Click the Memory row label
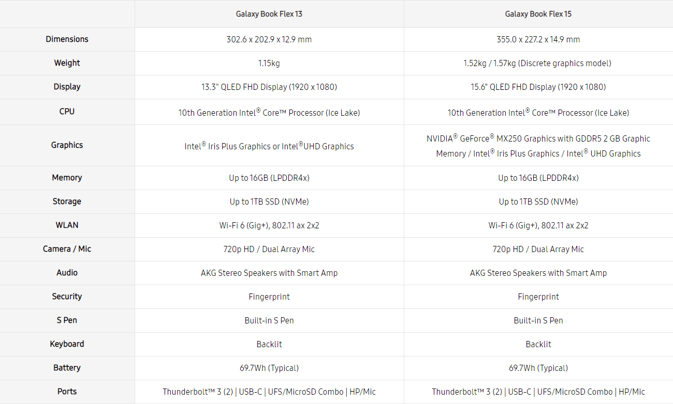 click(x=67, y=178)
